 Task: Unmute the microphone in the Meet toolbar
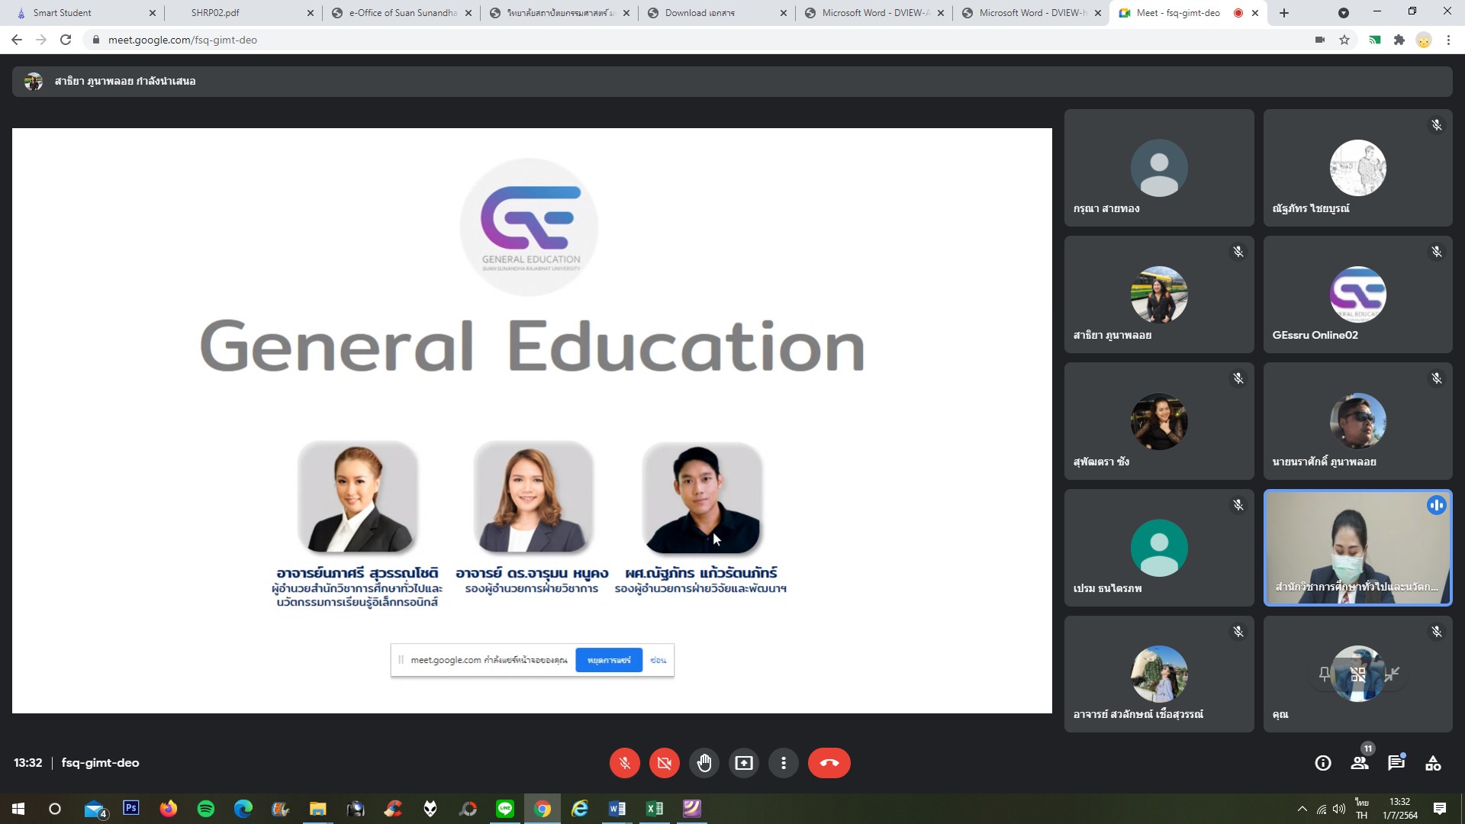click(x=624, y=763)
